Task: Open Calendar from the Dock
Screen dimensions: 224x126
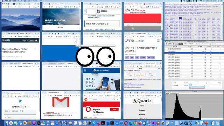Action: coord(71,123)
